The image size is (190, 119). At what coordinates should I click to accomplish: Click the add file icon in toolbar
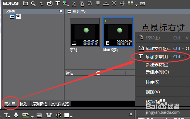50,3
